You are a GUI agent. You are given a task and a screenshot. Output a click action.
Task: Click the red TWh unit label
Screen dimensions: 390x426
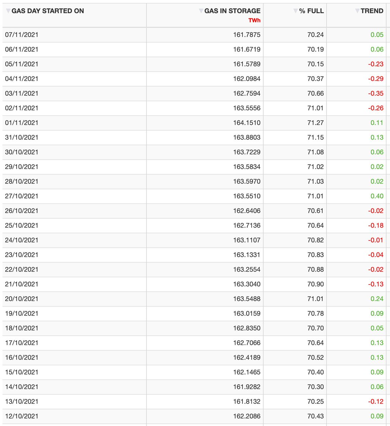[x=254, y=20]
